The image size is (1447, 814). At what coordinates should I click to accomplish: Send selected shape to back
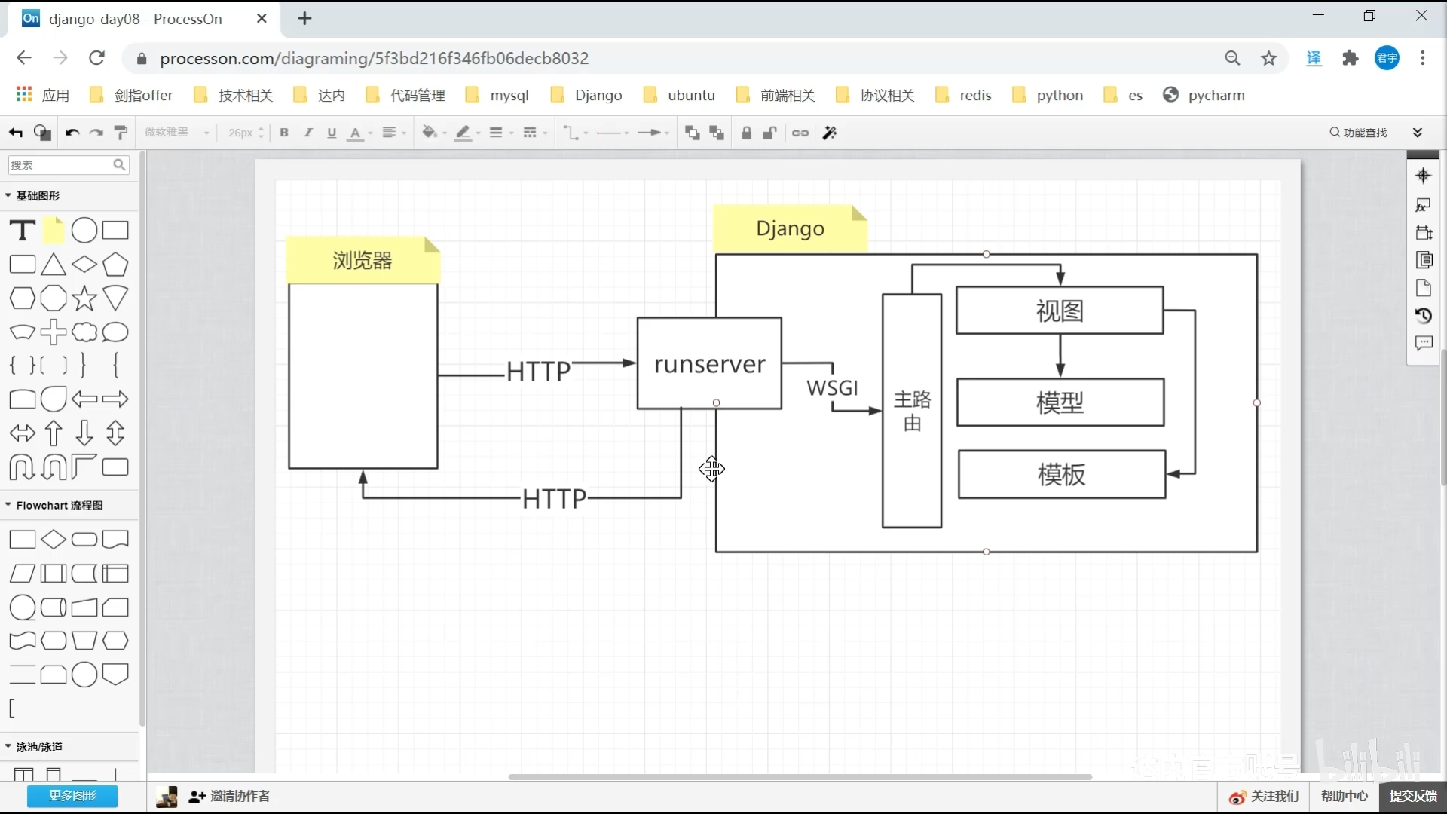coord(717,133)
